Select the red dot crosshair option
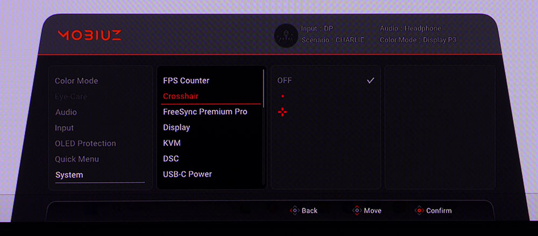The height and width of the screenshot is (236, 538). [x=282, y=96]
